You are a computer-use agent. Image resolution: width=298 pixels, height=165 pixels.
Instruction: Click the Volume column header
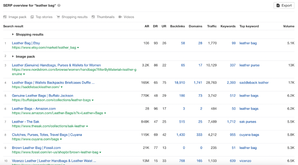click(x=289, y=26)
